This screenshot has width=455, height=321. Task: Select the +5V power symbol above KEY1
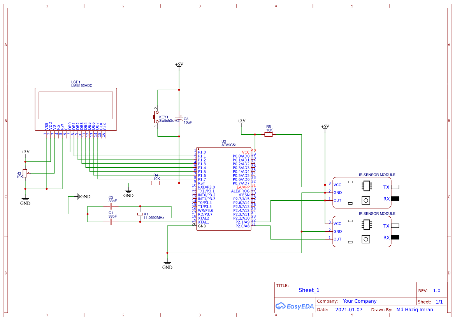tap(179, 65)
